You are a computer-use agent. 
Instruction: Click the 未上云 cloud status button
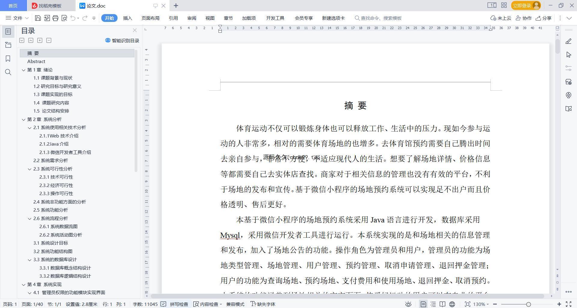pos(501,18)
